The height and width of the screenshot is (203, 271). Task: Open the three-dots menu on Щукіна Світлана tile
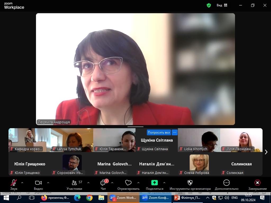(x=174, y=132)
